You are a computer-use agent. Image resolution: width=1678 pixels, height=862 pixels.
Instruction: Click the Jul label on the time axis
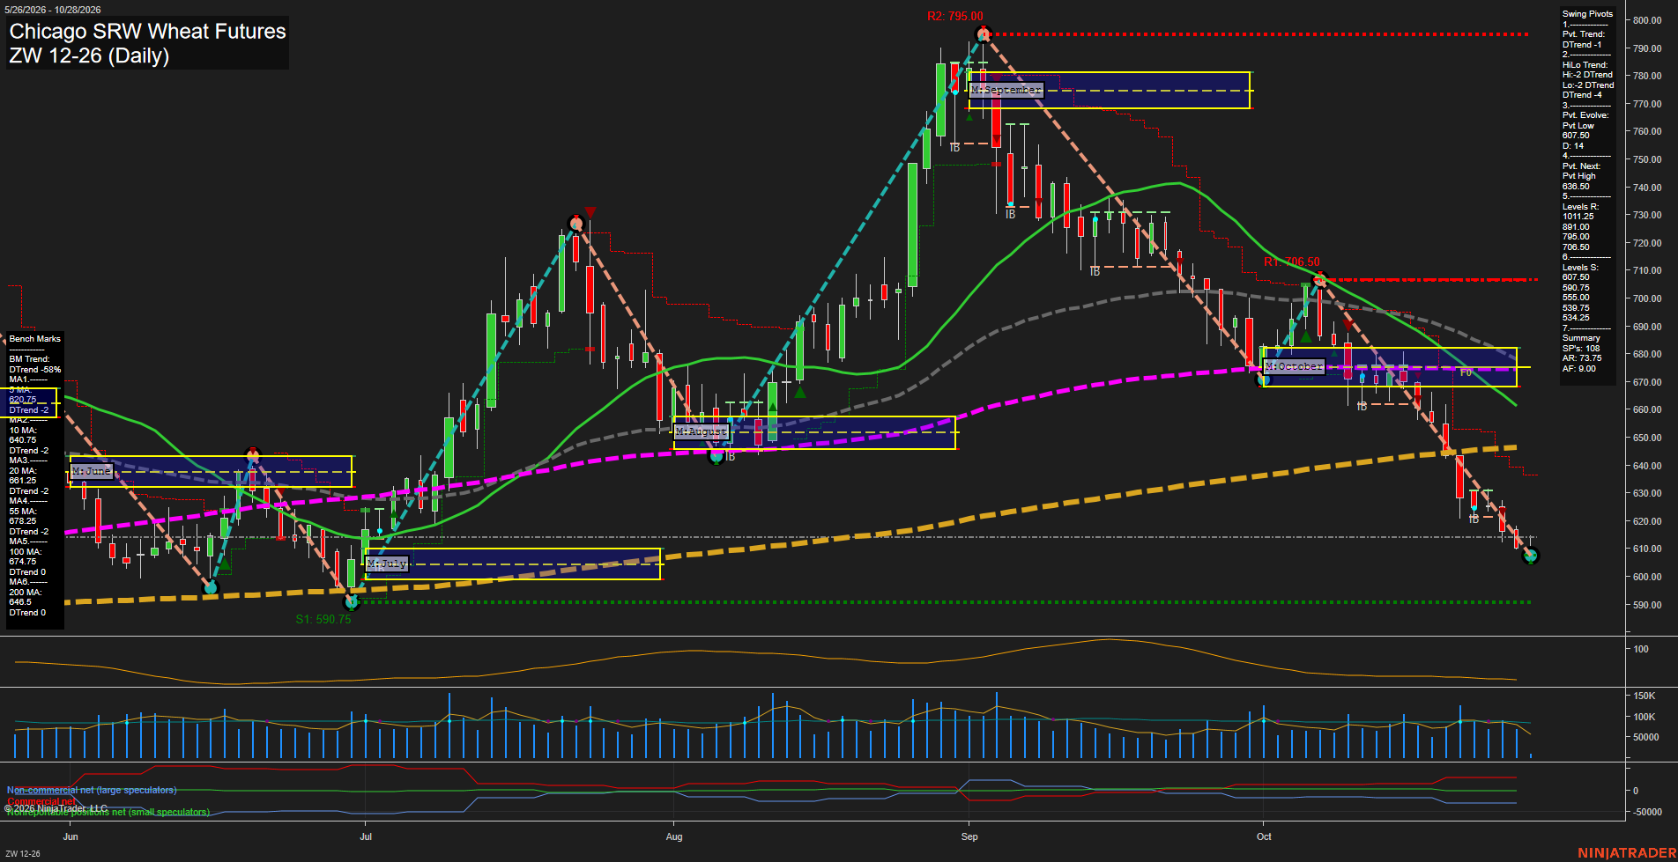(366, 836)
